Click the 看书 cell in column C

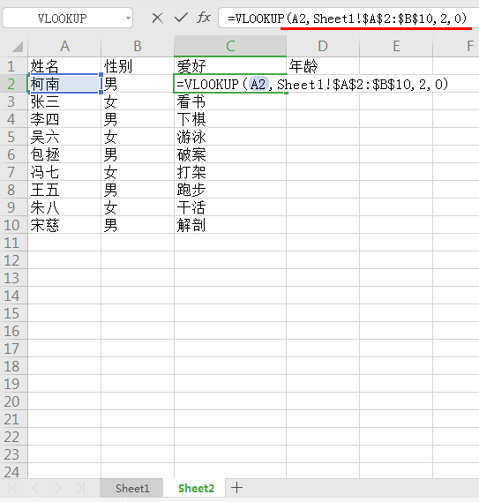230,101
